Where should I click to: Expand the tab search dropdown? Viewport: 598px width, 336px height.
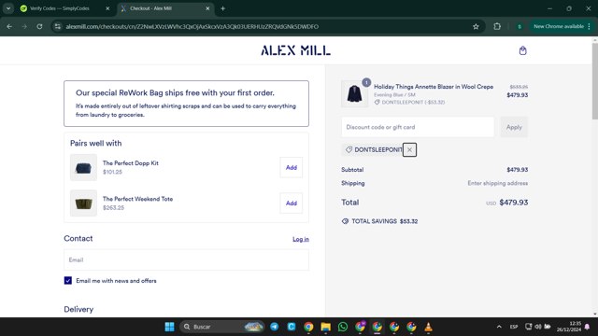click(x=8, y=8)
